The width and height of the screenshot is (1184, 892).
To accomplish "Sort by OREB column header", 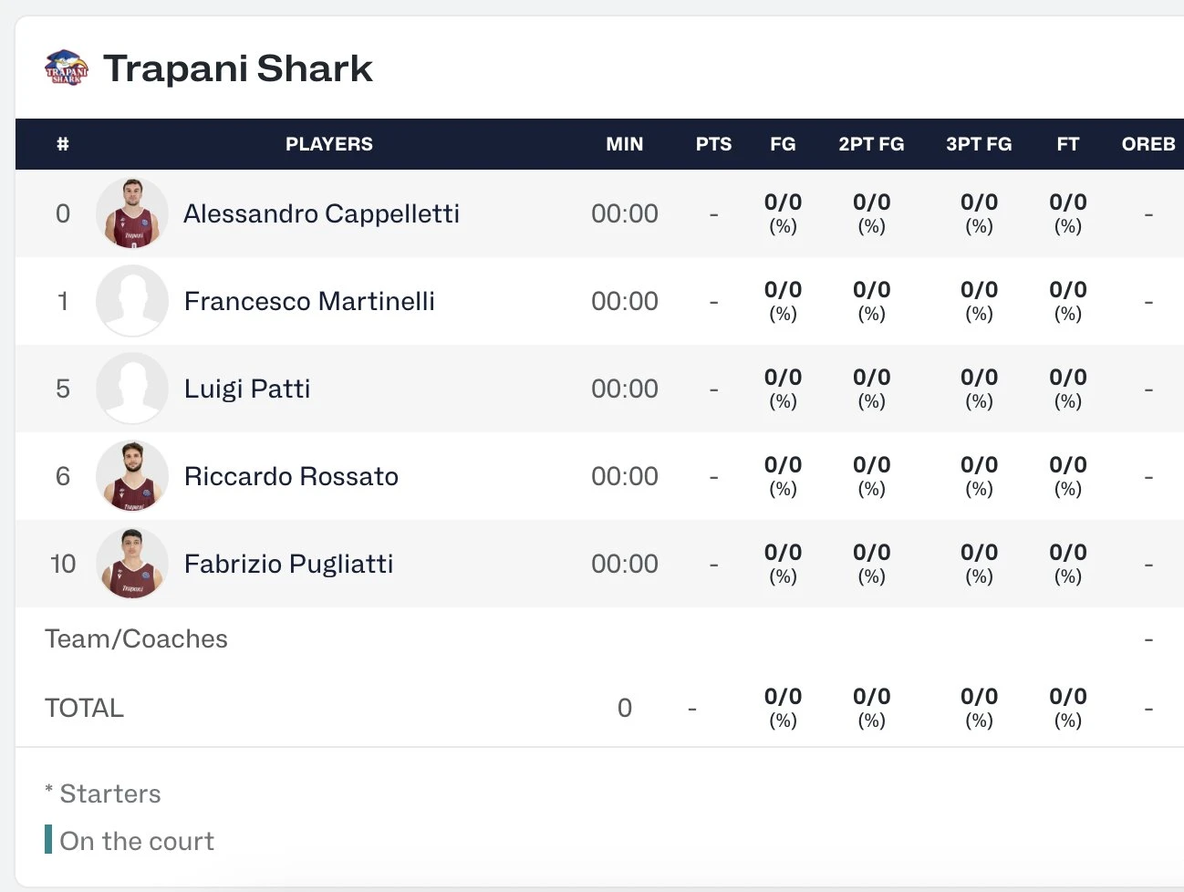I will tap(1148, 144).
